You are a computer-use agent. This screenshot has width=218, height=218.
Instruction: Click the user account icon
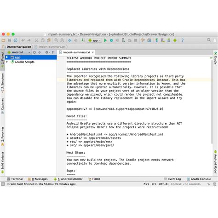point(215,40)
